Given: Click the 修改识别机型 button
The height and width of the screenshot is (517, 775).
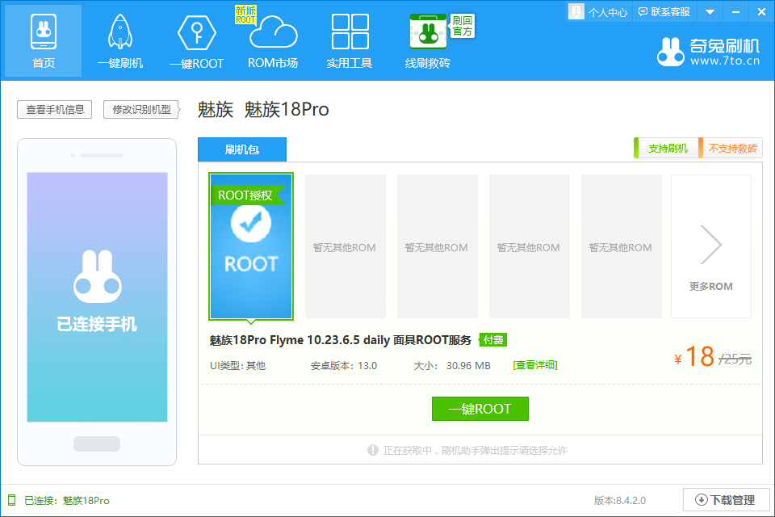Looking at the screenshot, I should coord(141,110).
